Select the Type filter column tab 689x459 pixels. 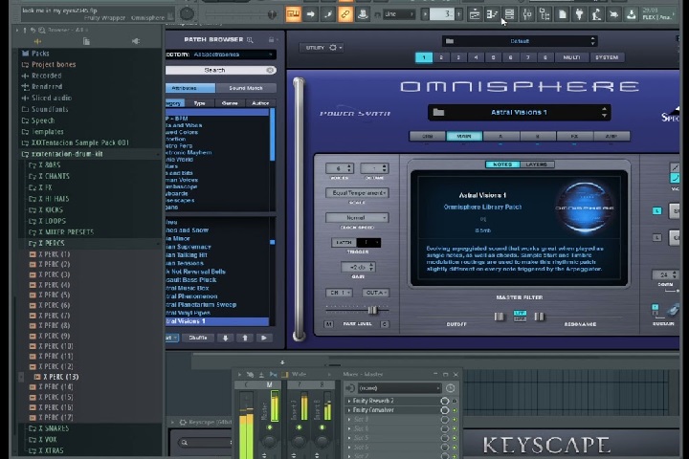pos(199,103)
